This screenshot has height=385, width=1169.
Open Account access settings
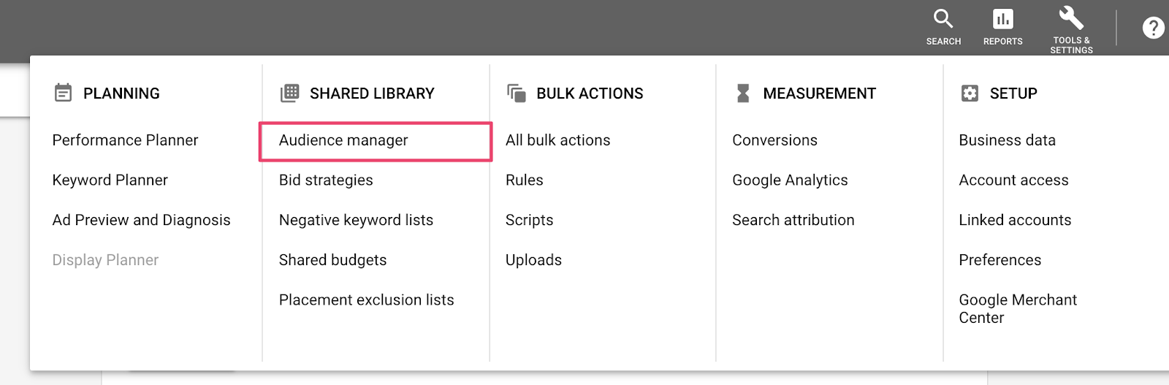tap(1013, 180)
